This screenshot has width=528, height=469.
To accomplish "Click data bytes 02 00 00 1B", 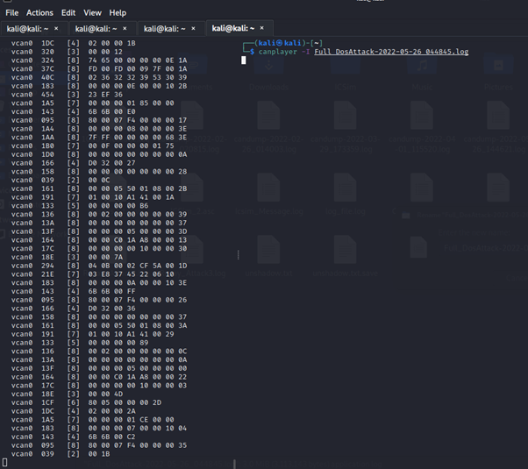I will tap(111, 43).
